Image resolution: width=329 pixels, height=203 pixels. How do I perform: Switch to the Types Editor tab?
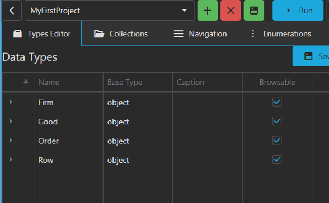pyautogui.click(x=42, y=33)
